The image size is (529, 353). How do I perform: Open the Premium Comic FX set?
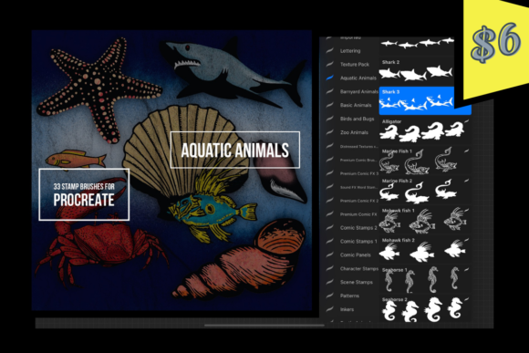tap(358, 214)
